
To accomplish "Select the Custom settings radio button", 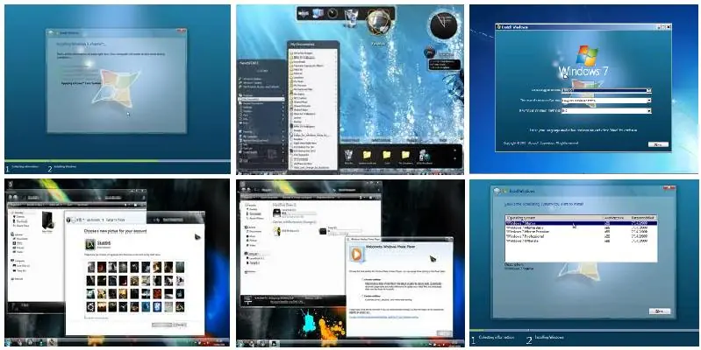I will point(363,296).
